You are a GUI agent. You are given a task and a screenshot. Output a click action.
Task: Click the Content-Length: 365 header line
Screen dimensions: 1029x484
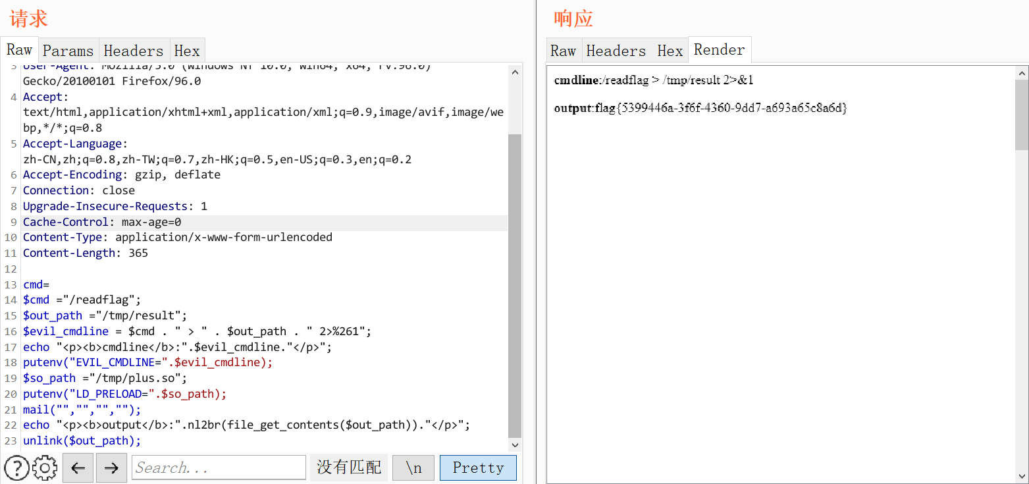(x=86, y=254)
